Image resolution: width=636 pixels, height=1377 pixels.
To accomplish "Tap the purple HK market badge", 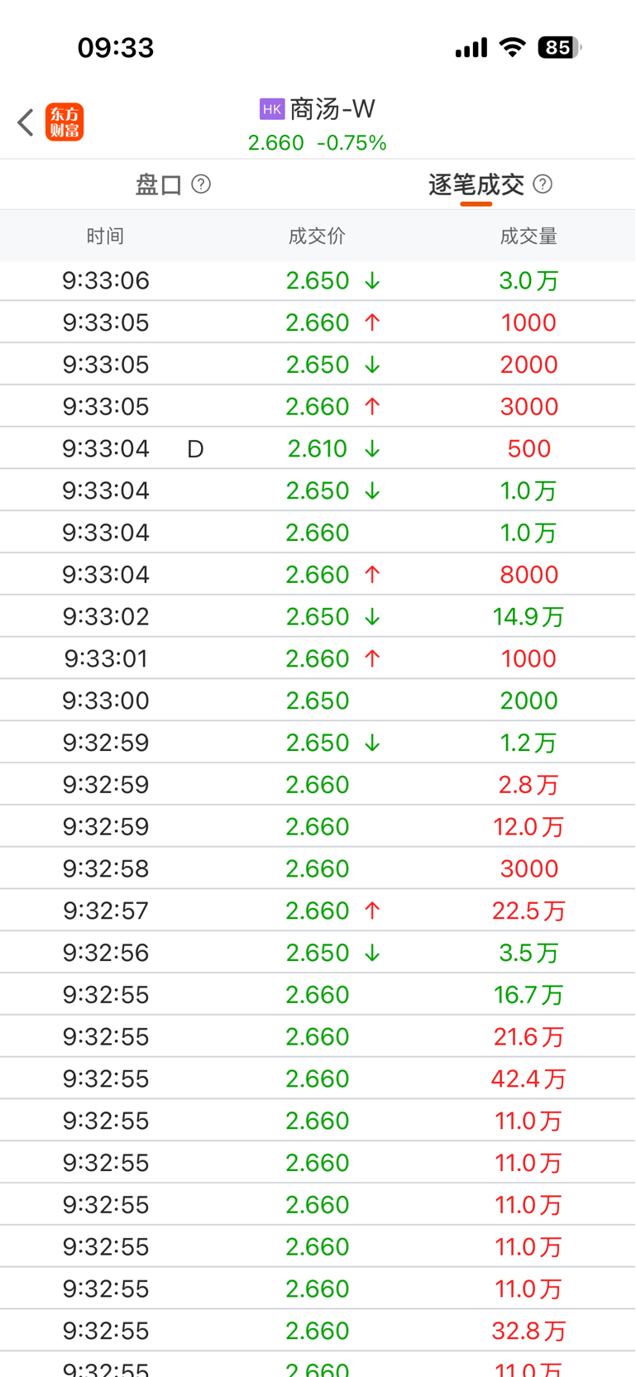I will [272, 109].
